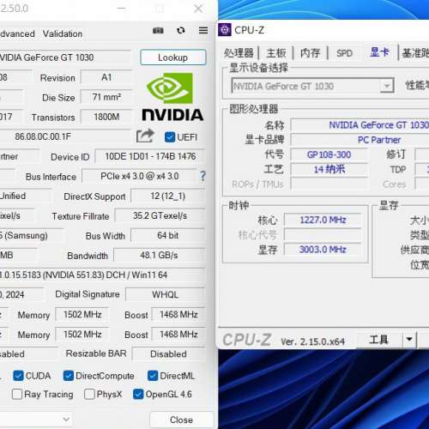Refresh GPU-Z readings with the refresh icon
Image resolution: width=429 pixels, height=429 pixels.
[x=181, y=30]
